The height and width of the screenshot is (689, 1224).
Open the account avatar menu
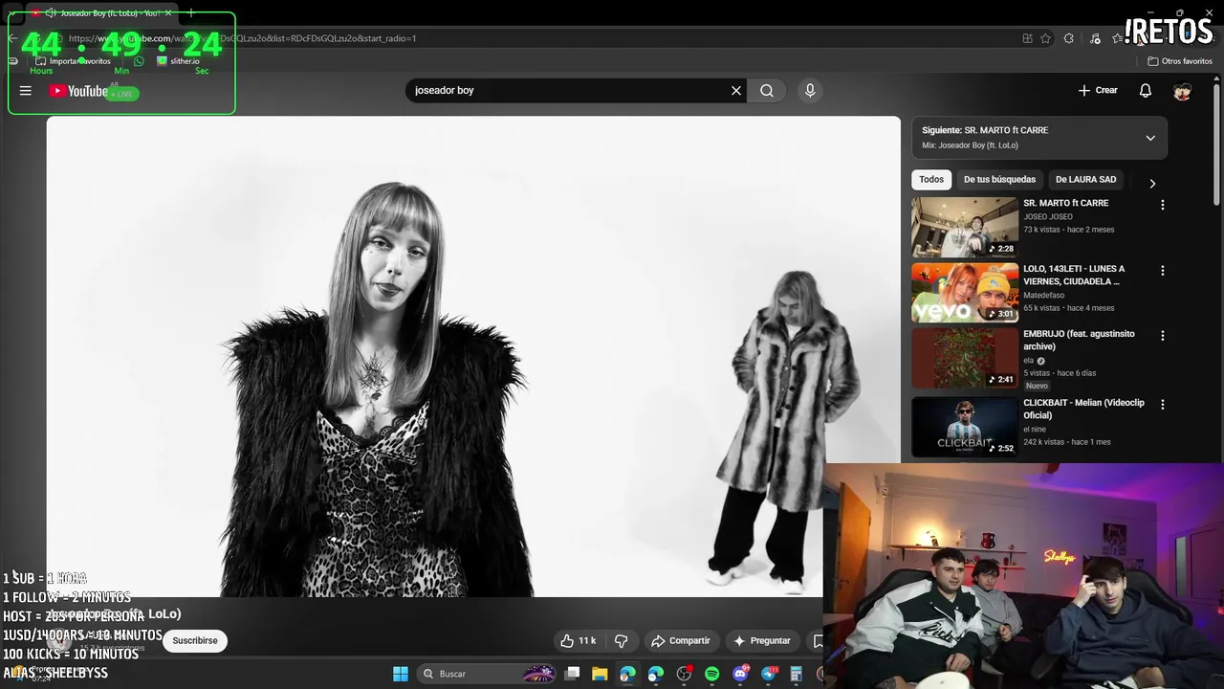pos(1183,91)
